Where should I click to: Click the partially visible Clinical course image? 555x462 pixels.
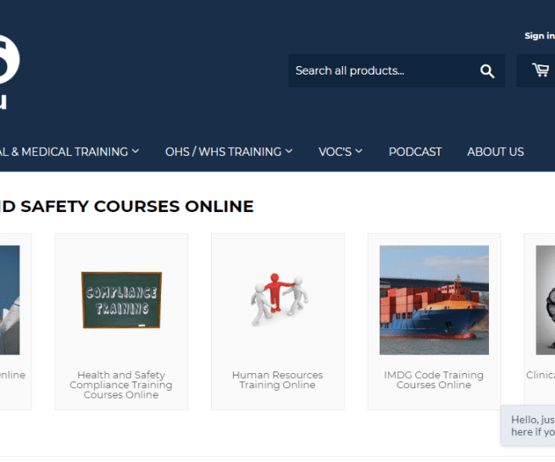coord(546,300)
